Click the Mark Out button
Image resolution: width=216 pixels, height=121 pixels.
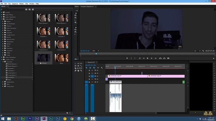pos(135,58)
